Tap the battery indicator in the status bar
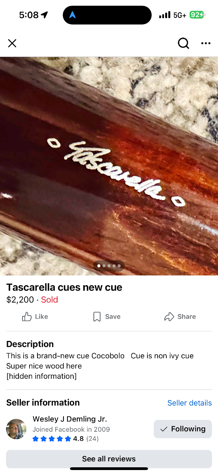 [197, 15]
